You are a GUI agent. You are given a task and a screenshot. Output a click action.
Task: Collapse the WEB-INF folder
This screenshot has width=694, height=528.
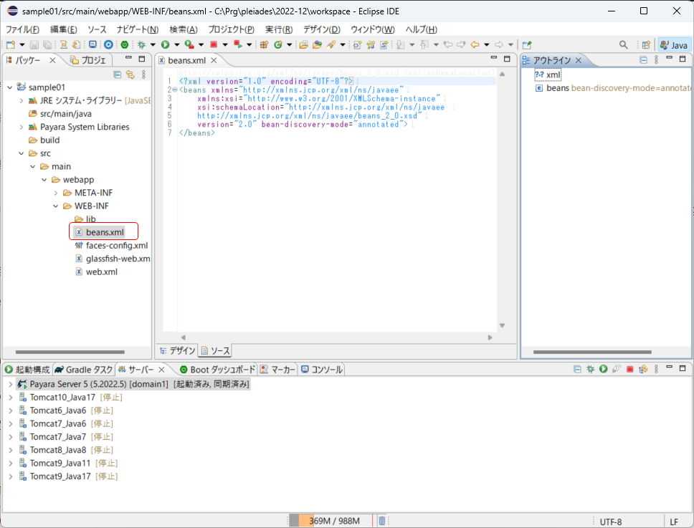(56, 206)
